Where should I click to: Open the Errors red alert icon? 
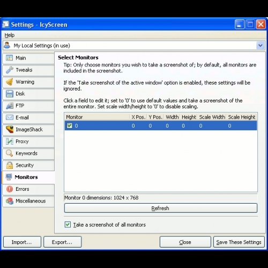(10, 189)
